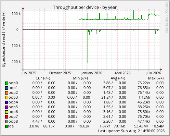Click the '88.13k' current write value for sda
170x136 pixels.
(49, 126)
